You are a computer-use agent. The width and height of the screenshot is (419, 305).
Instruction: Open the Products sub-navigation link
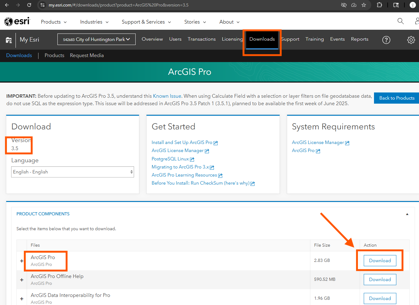pyautogui.click(x=54, y=55)
